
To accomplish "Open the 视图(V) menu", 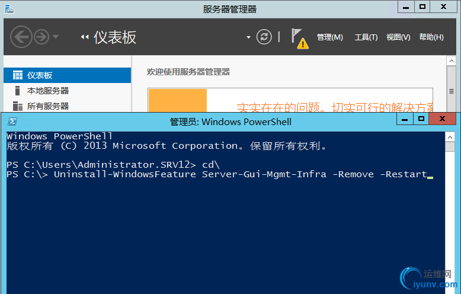I will point(398,37).
